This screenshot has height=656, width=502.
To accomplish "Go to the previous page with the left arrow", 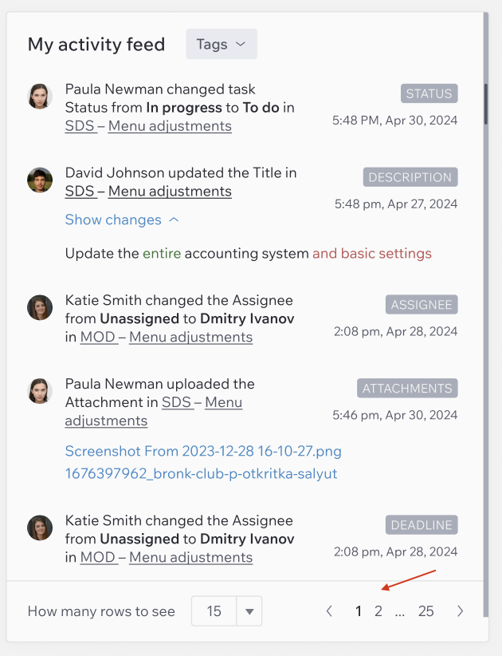I will tap(329, 611).
